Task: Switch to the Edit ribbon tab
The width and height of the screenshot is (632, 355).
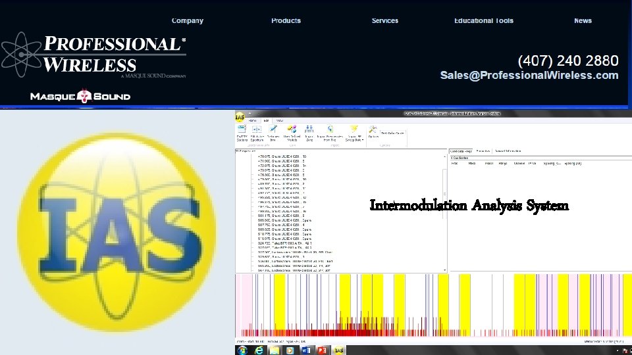Action: 266,121
